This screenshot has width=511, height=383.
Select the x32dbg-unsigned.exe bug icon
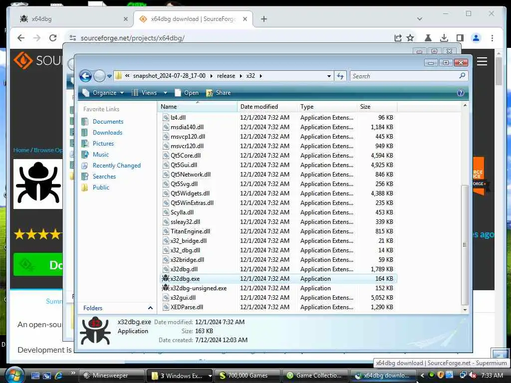point(166,288)
